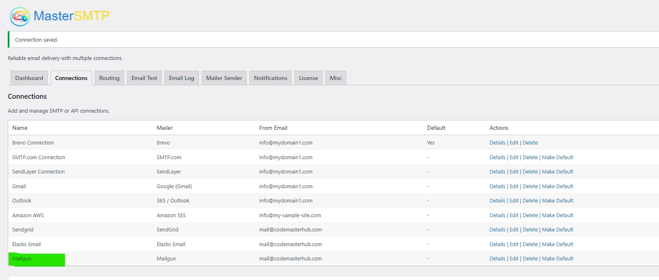The height and width of the screenshot is (280, 659).
Task: Open Details for the Outlook connection
Action: point(497,201)
